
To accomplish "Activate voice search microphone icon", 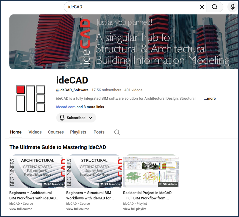I will (233, 7).
